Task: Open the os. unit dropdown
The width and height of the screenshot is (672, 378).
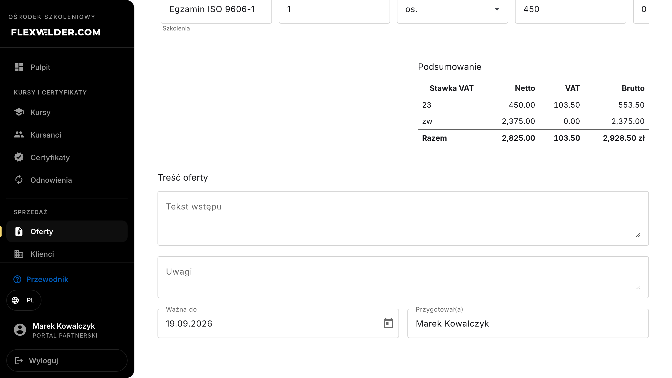Action: [452, 9]
